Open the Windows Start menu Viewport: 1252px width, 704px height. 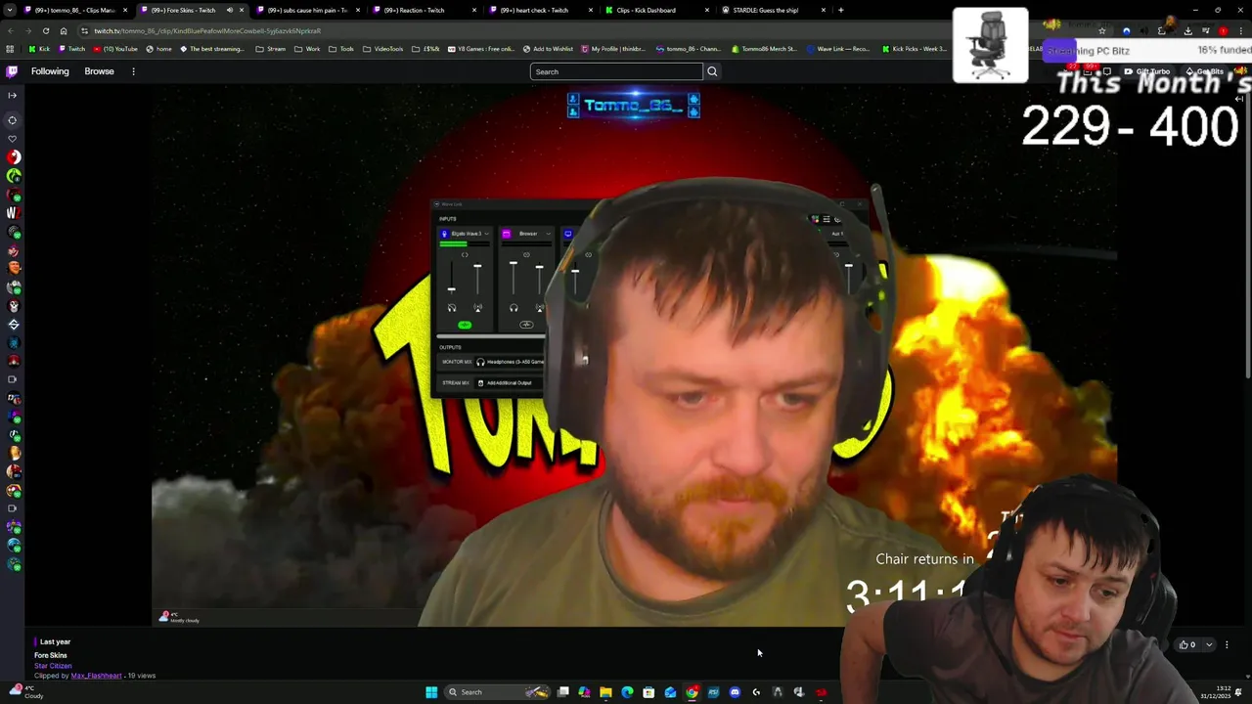431,692
